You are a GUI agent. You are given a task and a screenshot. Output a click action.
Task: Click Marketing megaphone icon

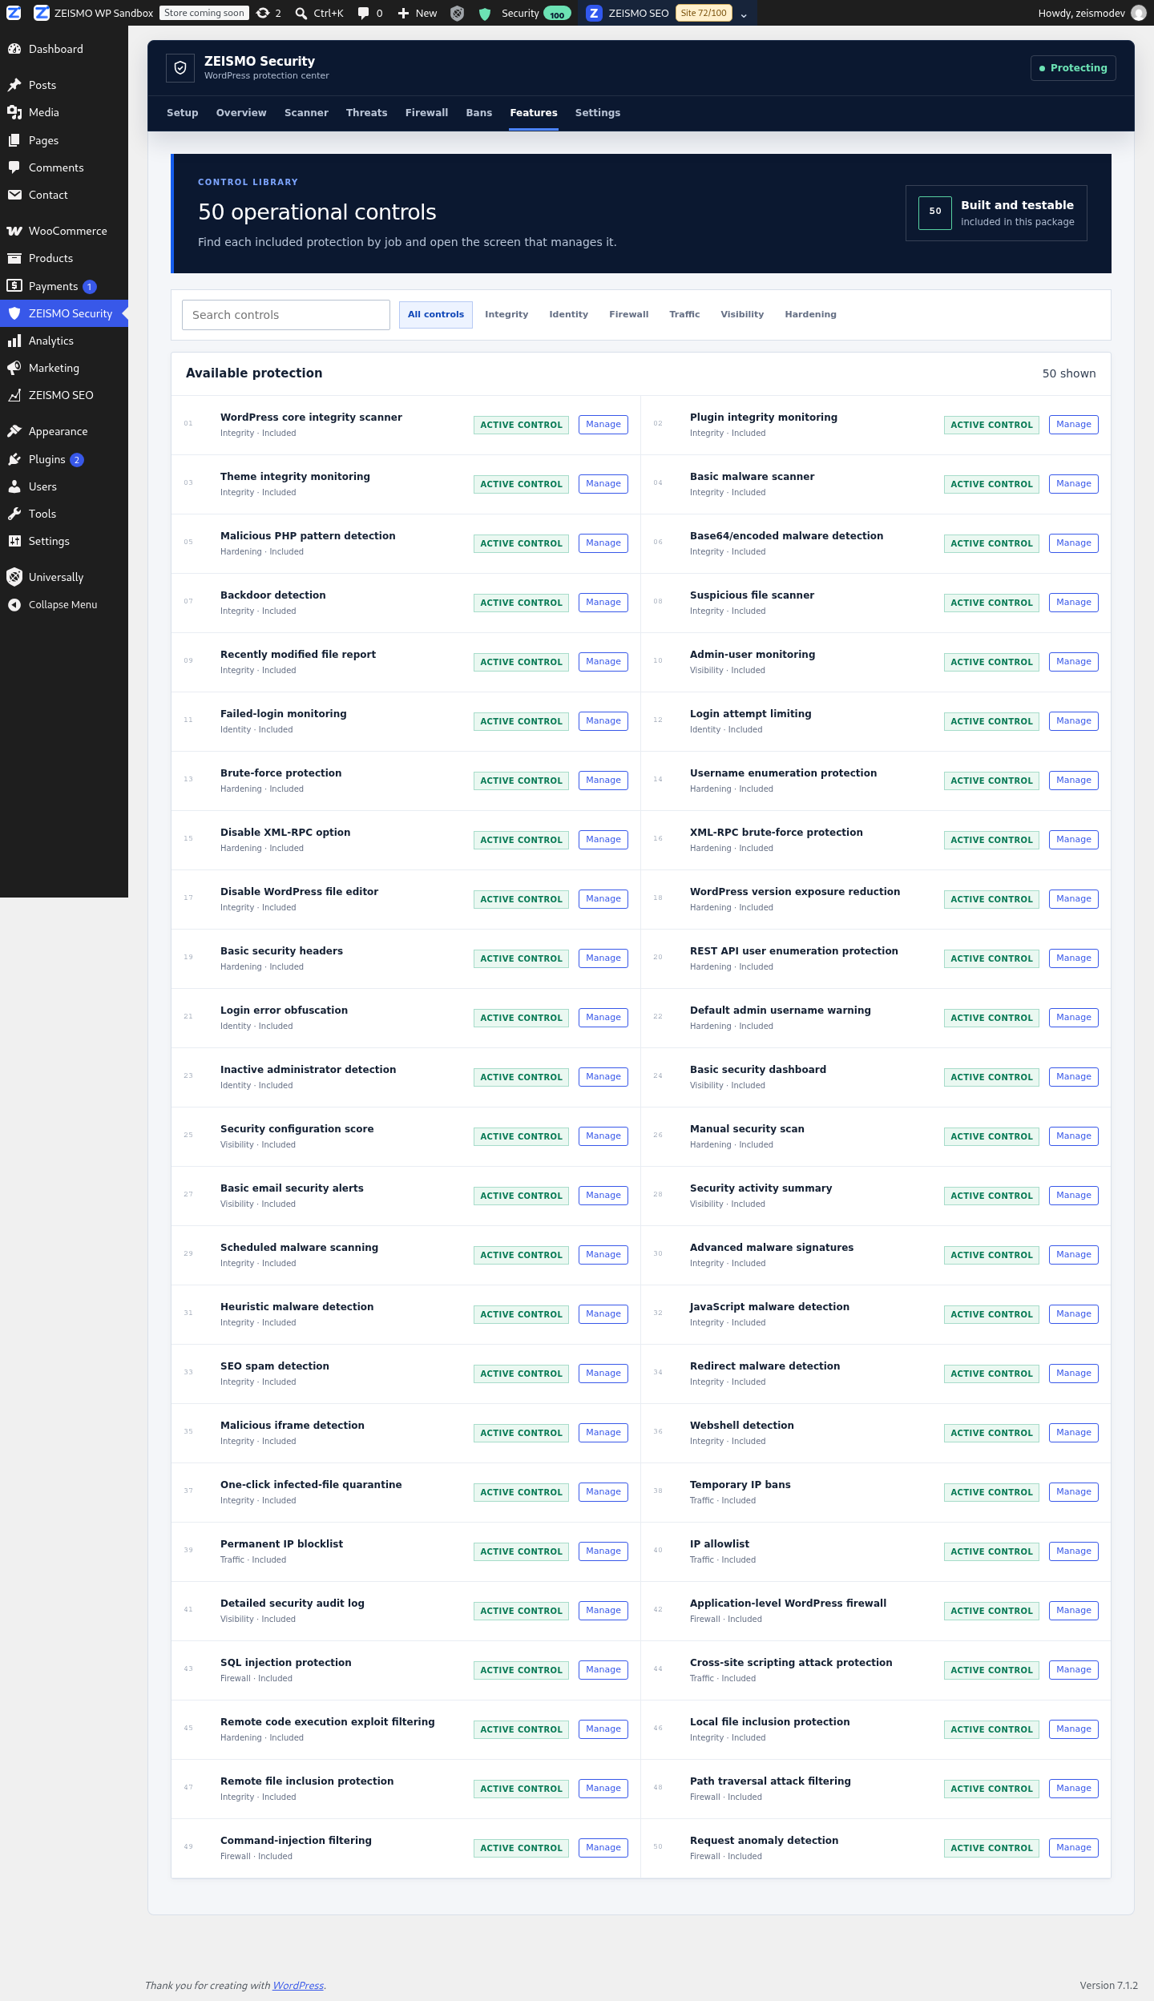(x=14, y=368)
